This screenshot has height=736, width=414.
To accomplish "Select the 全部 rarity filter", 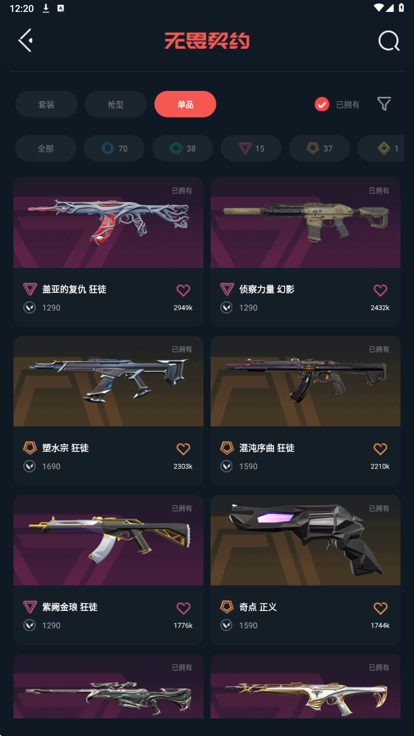I will click(x=45, y=148).
